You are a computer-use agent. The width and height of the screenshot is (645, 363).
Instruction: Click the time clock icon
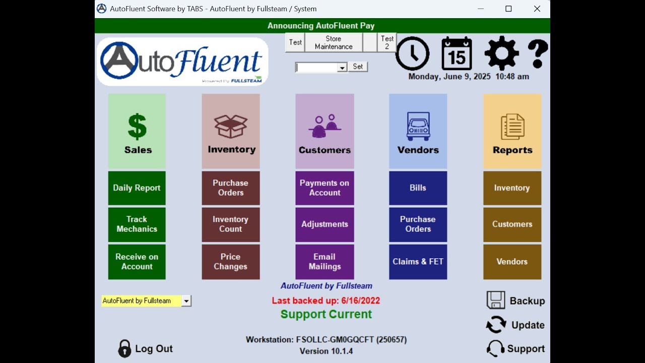412,53
